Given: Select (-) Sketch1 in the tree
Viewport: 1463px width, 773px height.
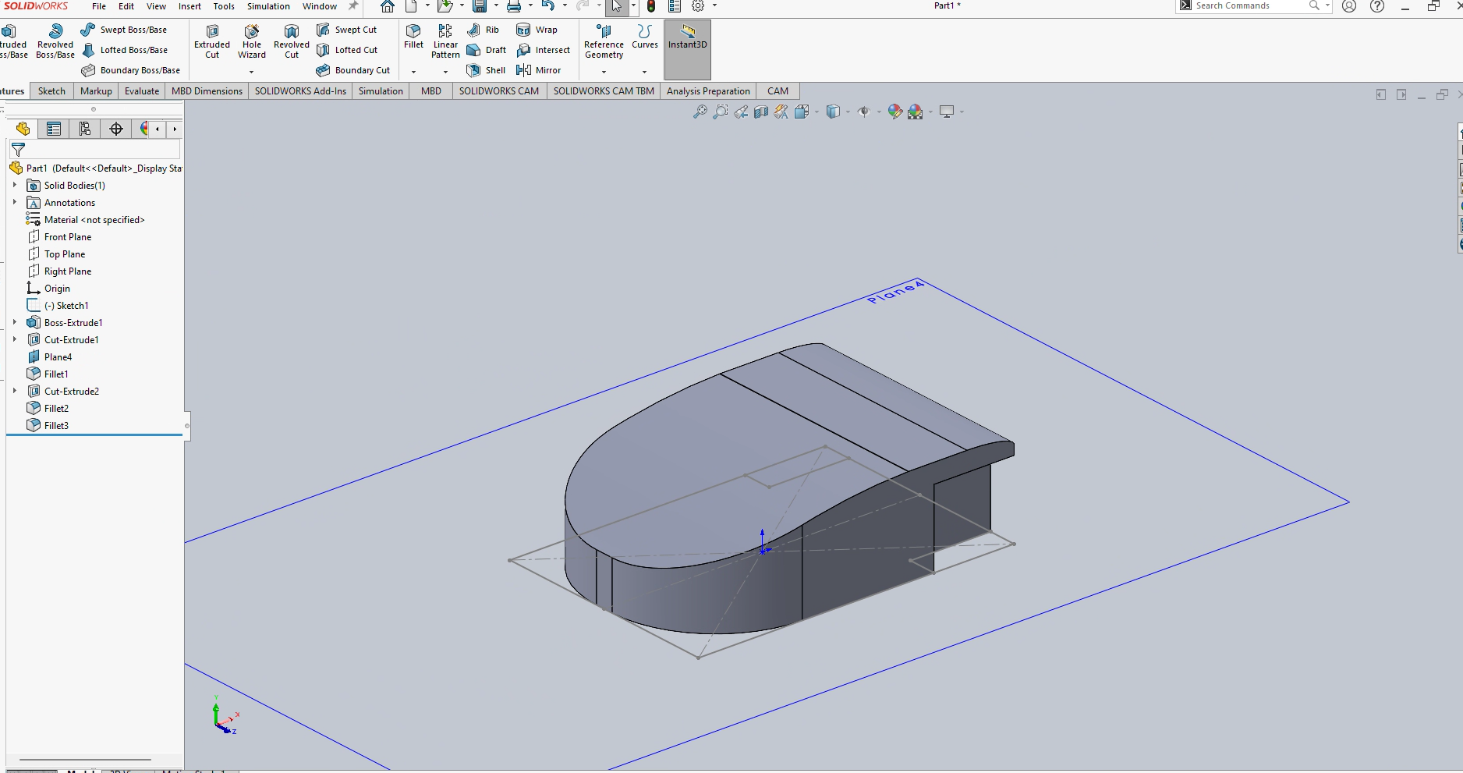Looking at the screenshot, I should pyautogui.click(x=66, y=305).
